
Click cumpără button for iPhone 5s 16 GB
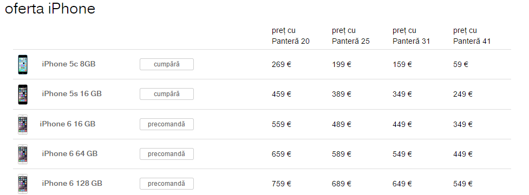click(x=167, y=94)
